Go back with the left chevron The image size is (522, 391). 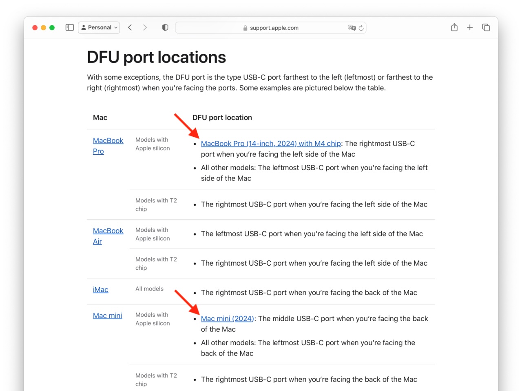pyautogui.click(x=130, y=27)
